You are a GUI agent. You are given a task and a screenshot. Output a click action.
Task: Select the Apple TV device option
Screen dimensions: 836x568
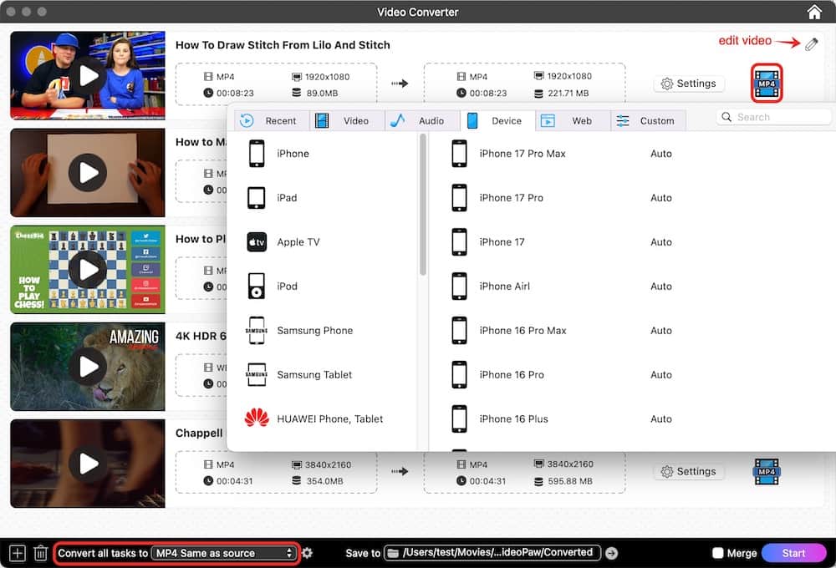[x=298, y=241]
